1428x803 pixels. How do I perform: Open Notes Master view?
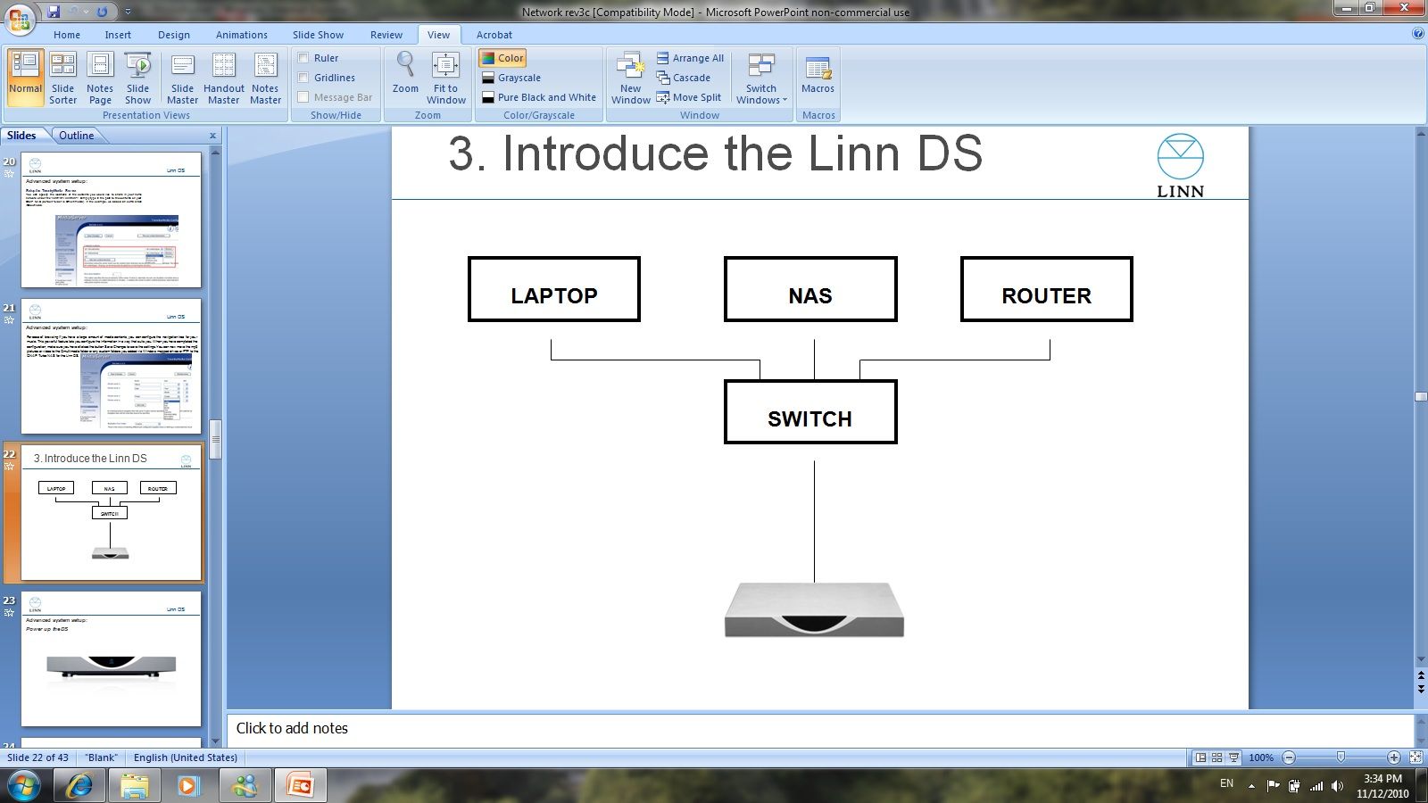[x=265, y=78]
